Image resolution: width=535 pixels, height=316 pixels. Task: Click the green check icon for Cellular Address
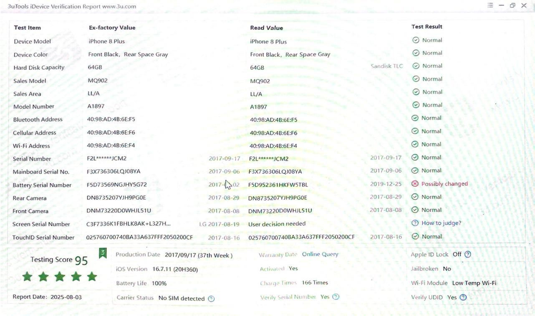pos(415,131)
